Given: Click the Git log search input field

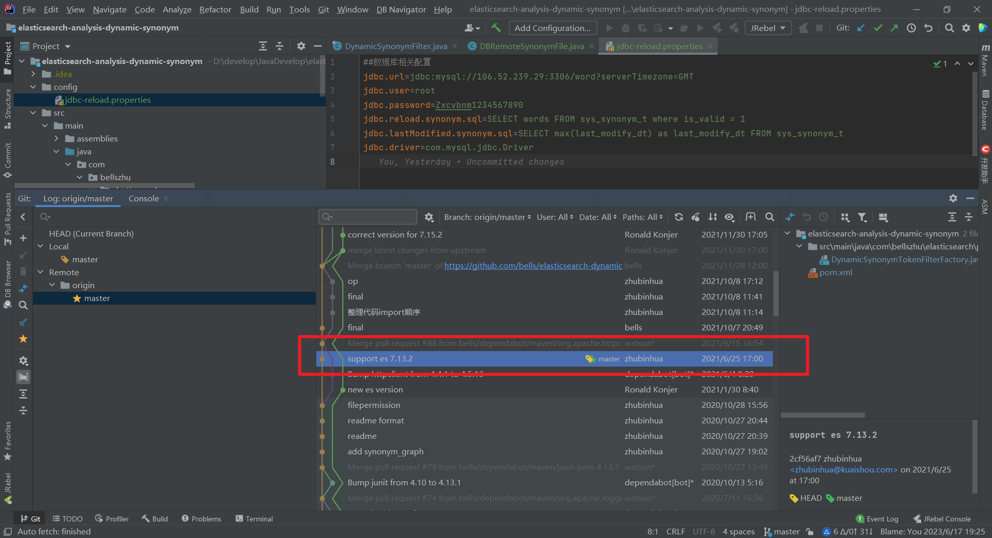Looking at the screenshot, I should tap(368, 217).
